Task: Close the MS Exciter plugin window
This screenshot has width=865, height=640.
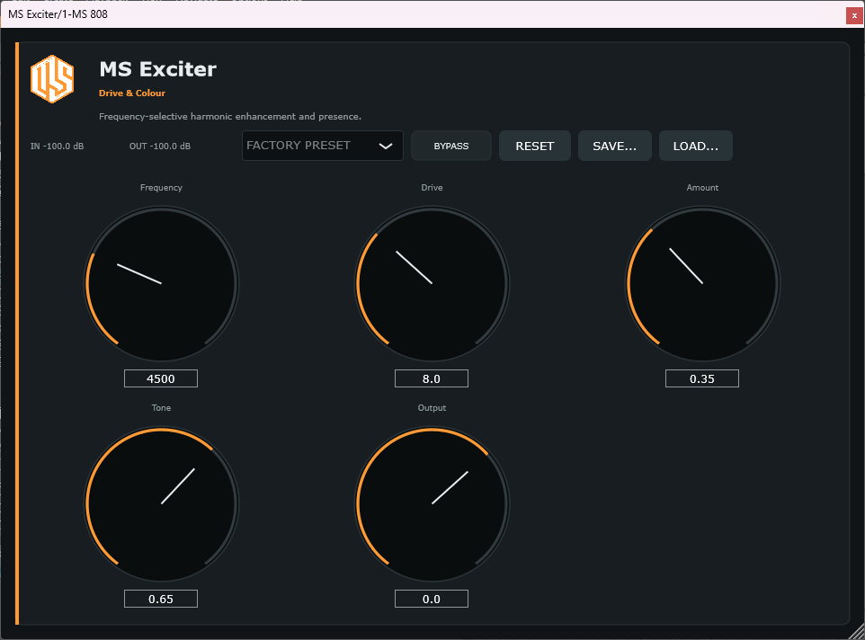Action: [x=854, y=16]
